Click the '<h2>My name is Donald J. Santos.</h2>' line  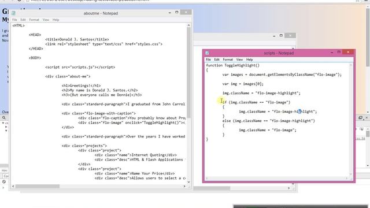point(99,90)
